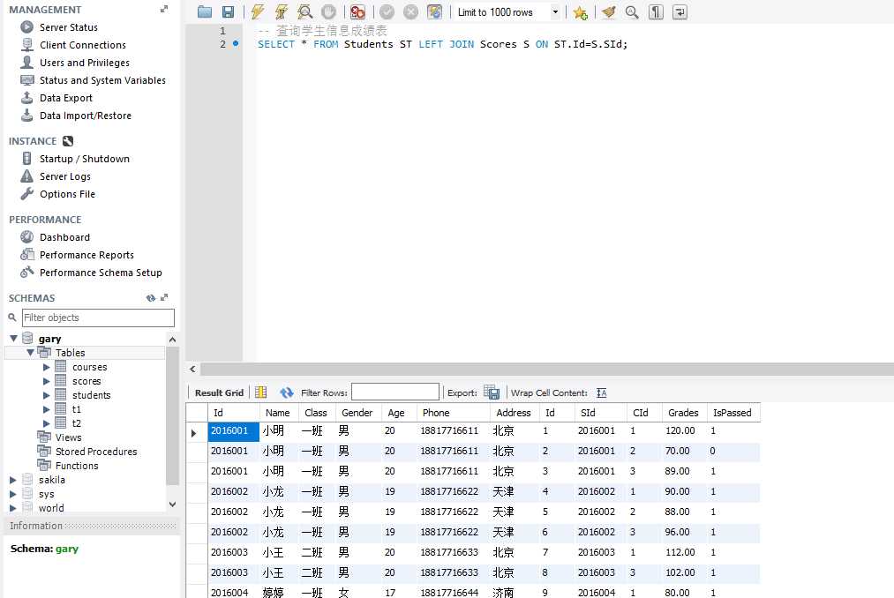Click the editor horizontal scroll left arrow

pos(192,369)
